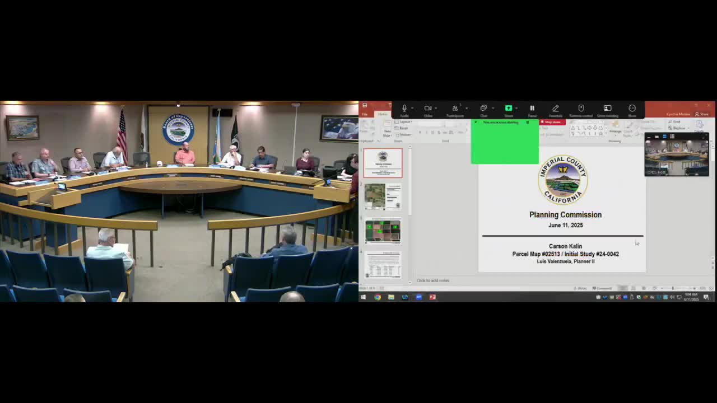Open Google Chrome from the taskbar
Viewport: 717px width, 403px height.
coord(378,297)
